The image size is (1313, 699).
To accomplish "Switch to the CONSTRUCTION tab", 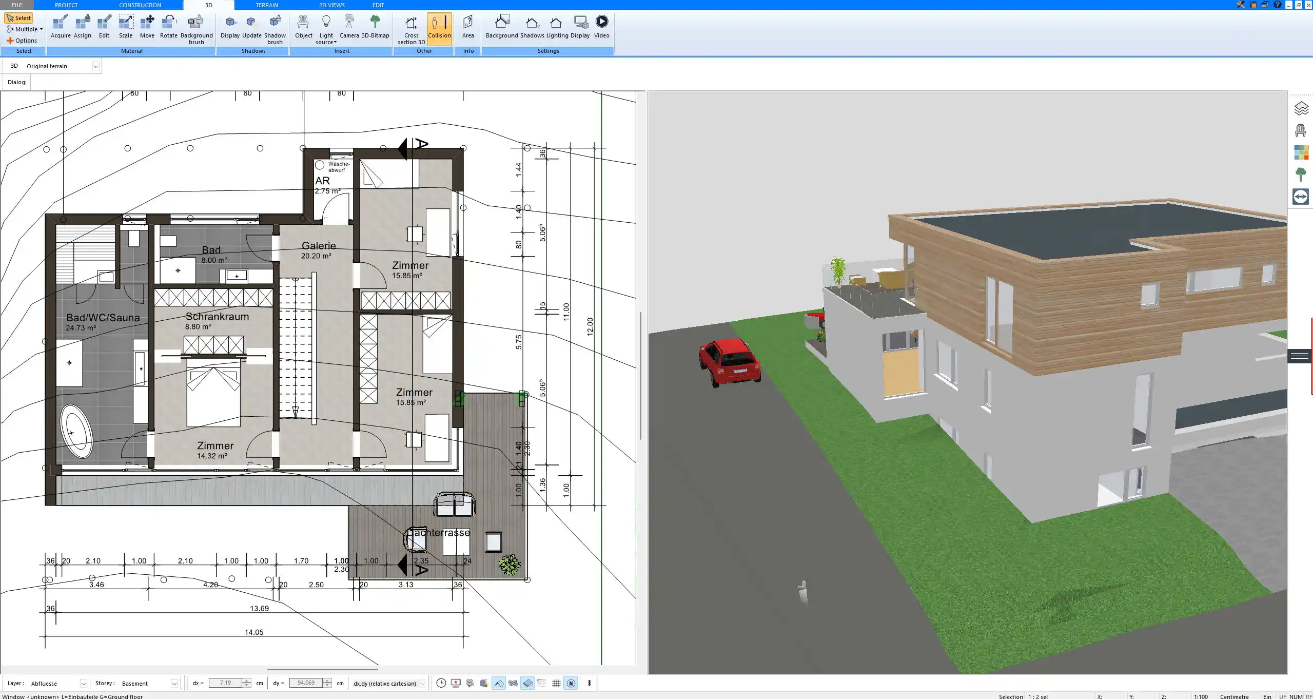I will pos(140,5).
